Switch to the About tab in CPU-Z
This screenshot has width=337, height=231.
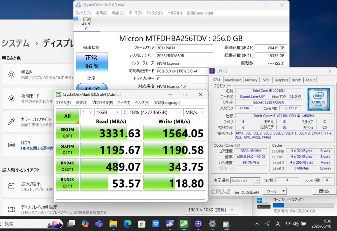tap(310, 80)
